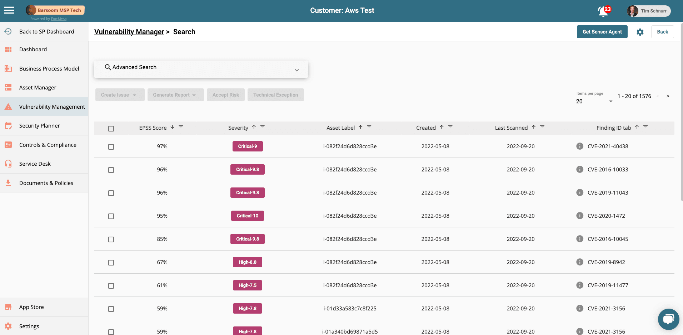Image resolution: width=683 pixels, height=335 pixels.
Task: Check the row for CVE-2020-1472
Action: (111, 216)
